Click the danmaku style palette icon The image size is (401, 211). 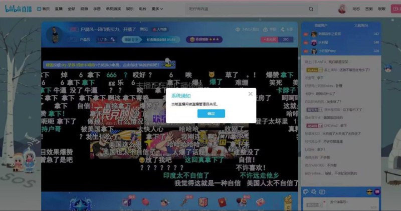pos(306,191)
